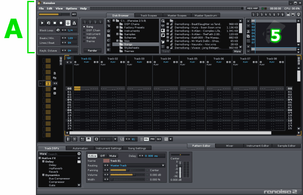Toggle the VOL volume column button

pyautogui.click(x=146, y=139)
